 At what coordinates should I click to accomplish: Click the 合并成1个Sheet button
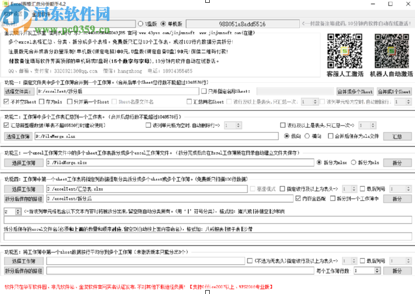point(394,91)
